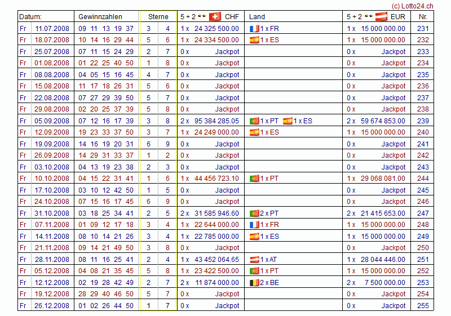Click the French flag in the 07.11.2008 row

[x=254, y=225]
